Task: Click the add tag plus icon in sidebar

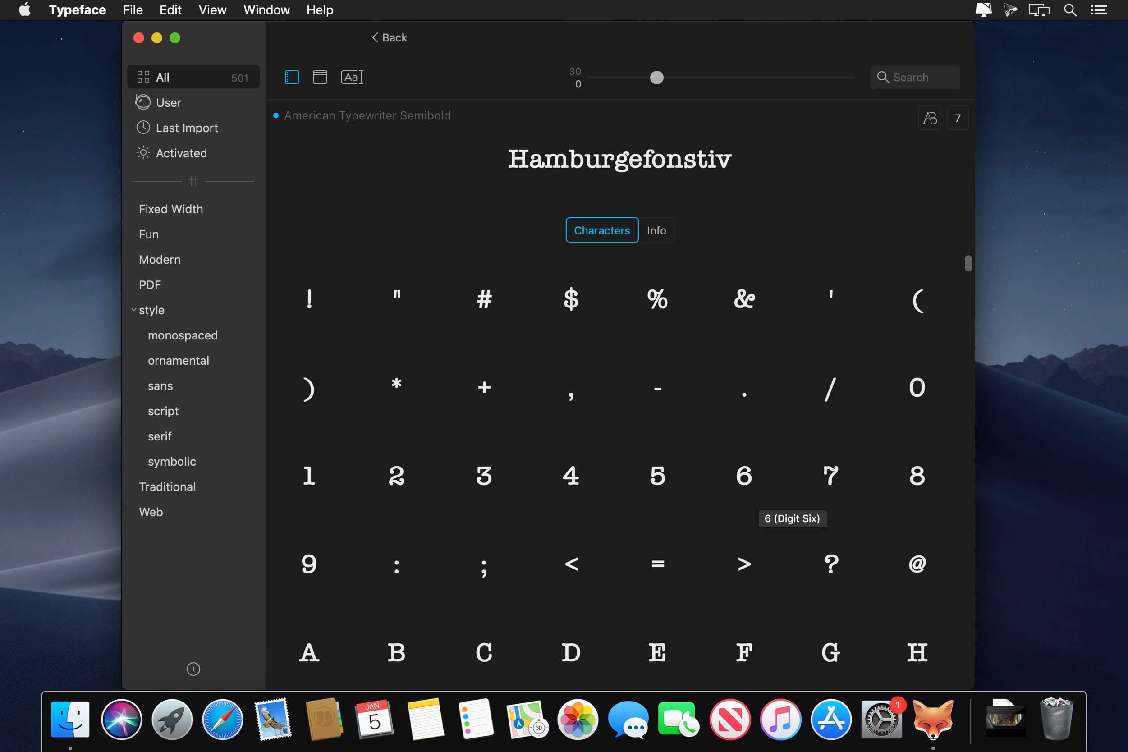Action: [193, 669]
